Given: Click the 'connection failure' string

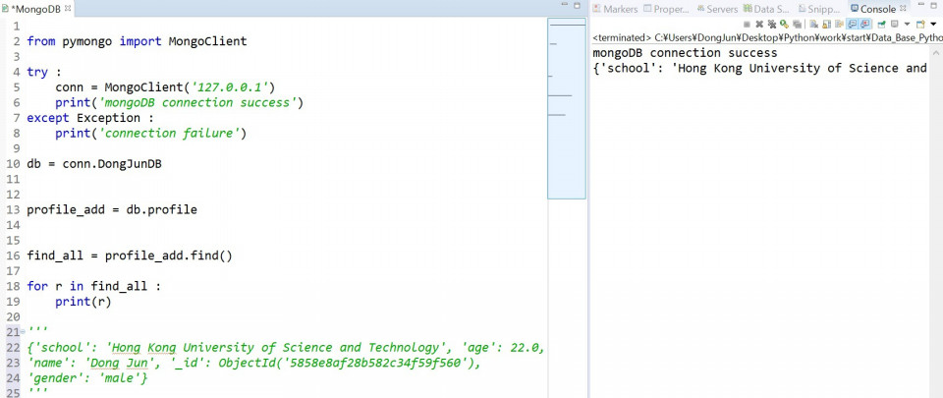Looking at the screenshot, I should click(168, 134).
